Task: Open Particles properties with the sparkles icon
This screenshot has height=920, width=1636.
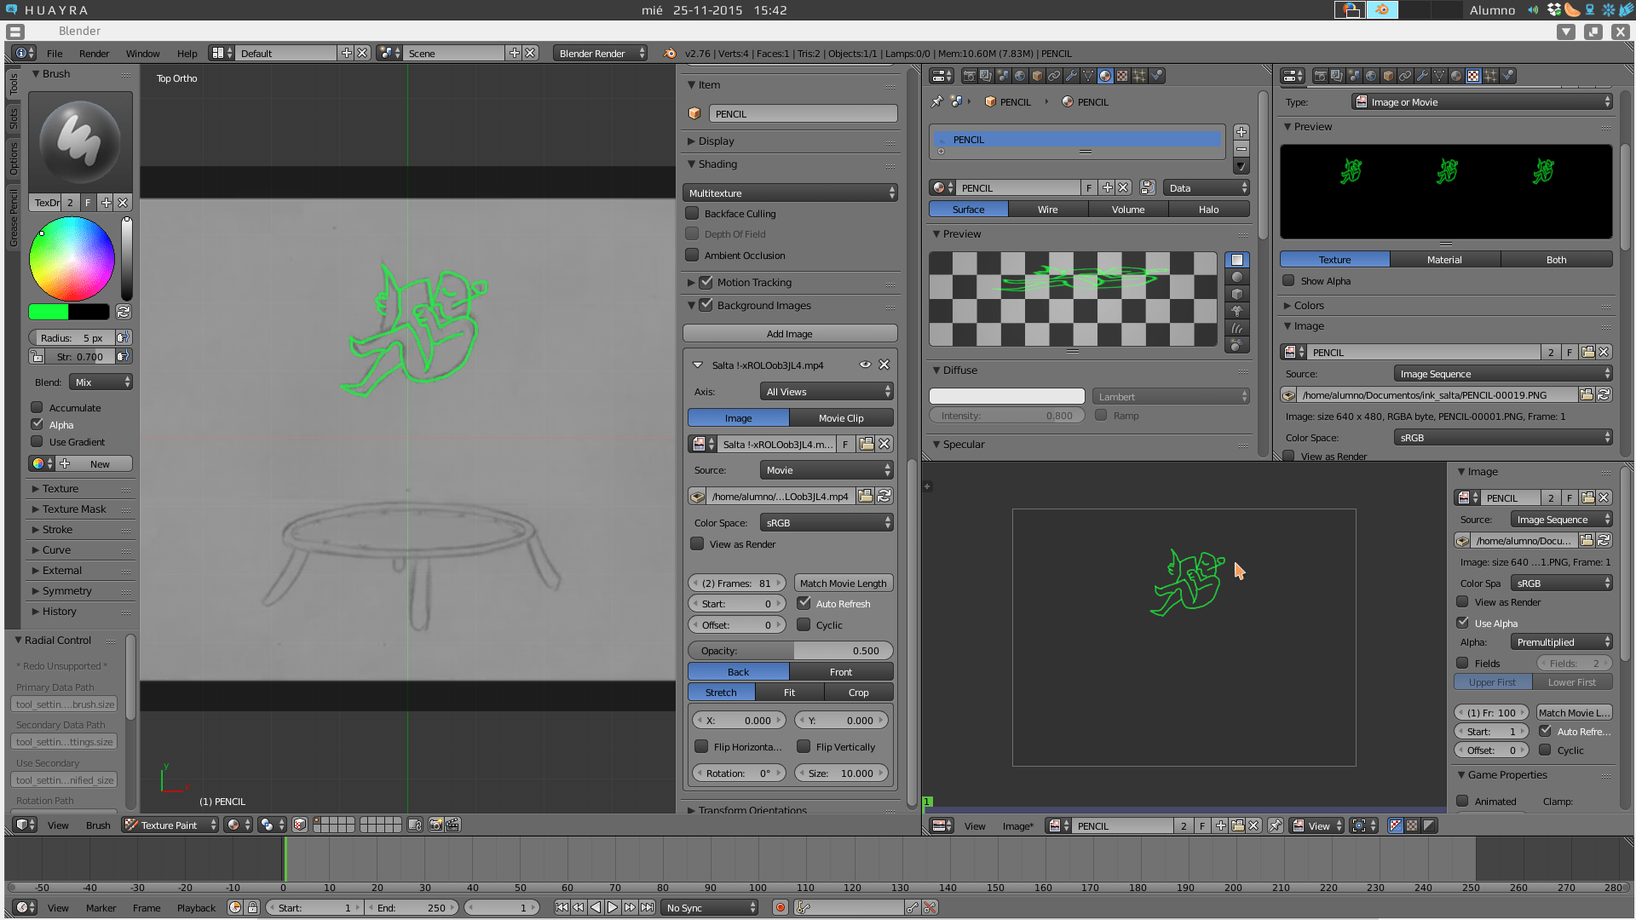Action: 1490,75
